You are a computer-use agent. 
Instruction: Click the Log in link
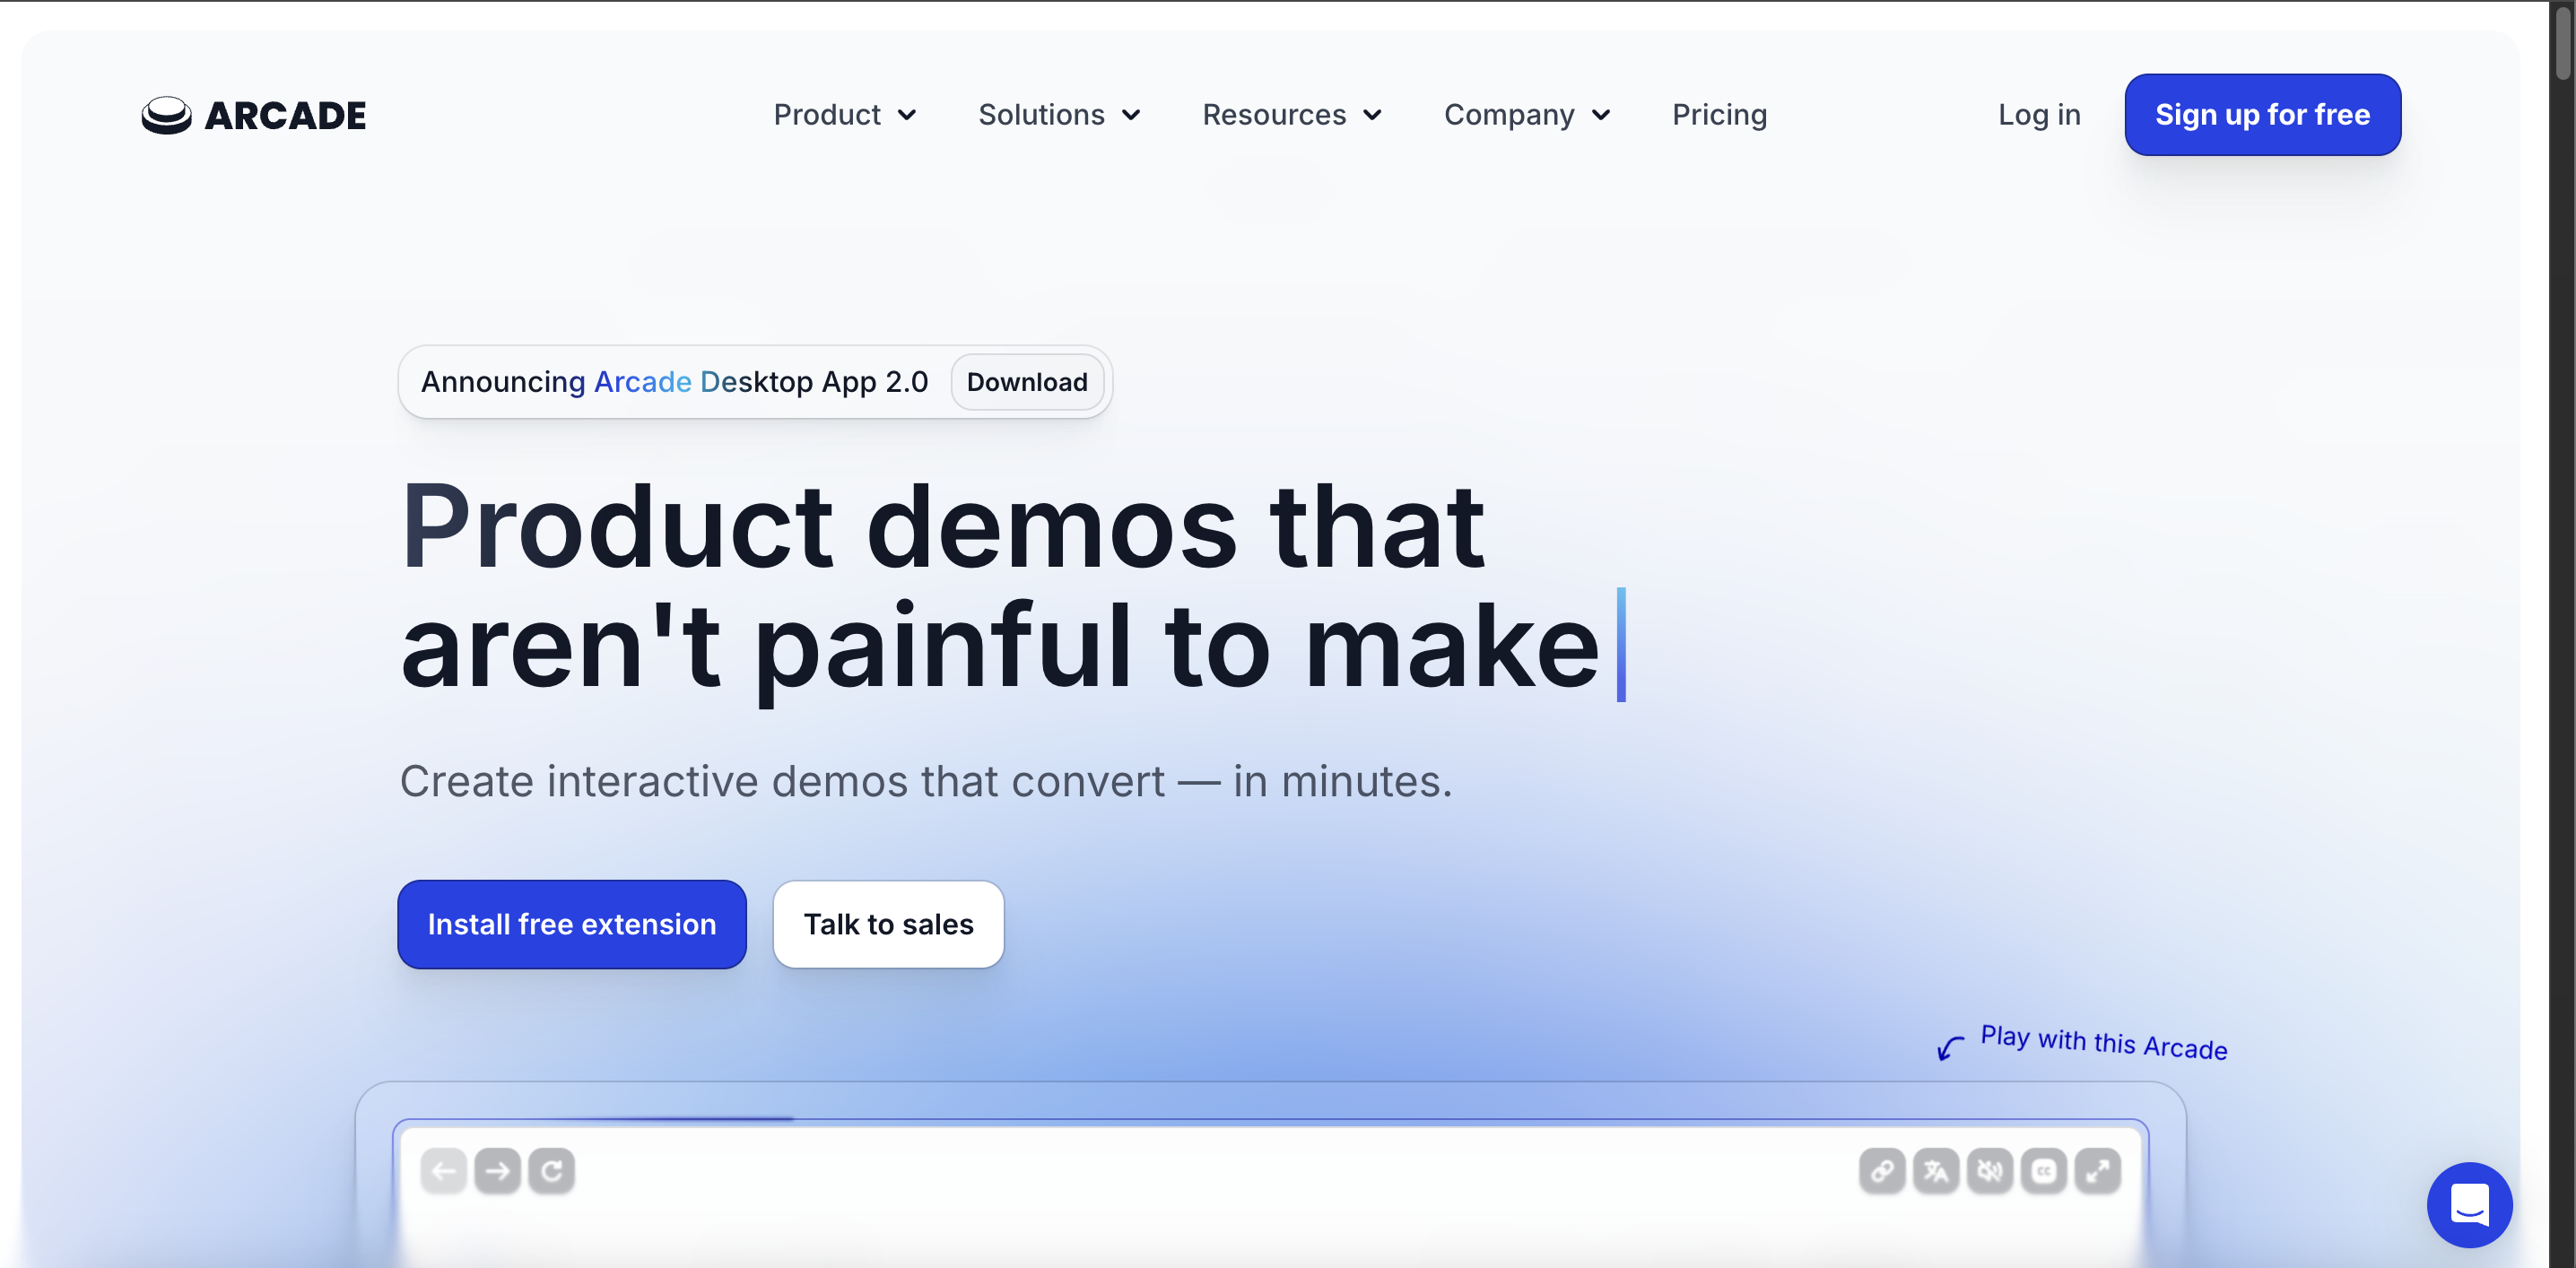[2039, 115]
